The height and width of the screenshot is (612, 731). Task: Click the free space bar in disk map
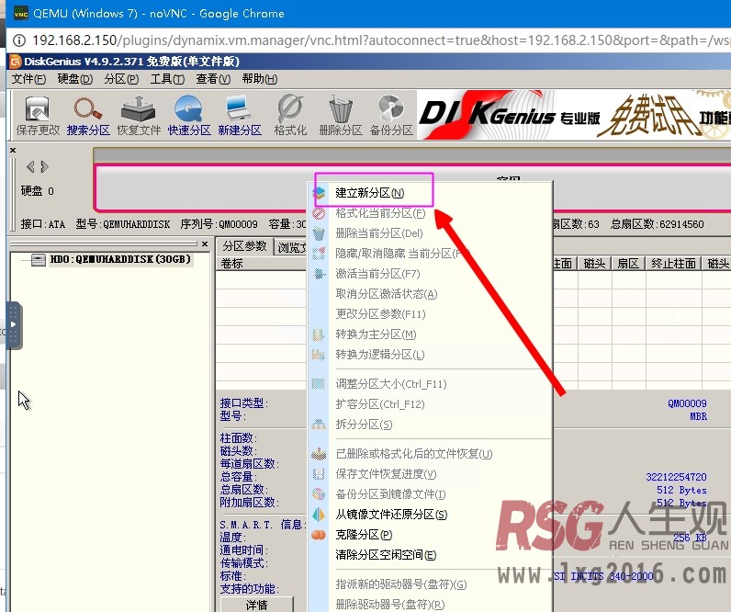pos(413,187)
